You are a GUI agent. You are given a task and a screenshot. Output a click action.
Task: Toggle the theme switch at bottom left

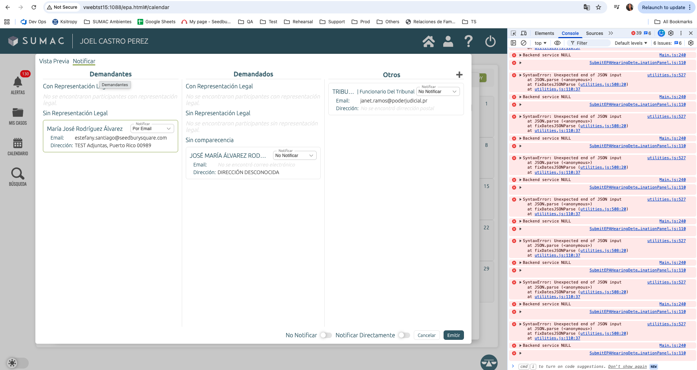(17, 363)
